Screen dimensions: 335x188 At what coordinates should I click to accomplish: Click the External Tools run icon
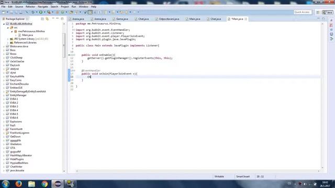coord(49,12)
